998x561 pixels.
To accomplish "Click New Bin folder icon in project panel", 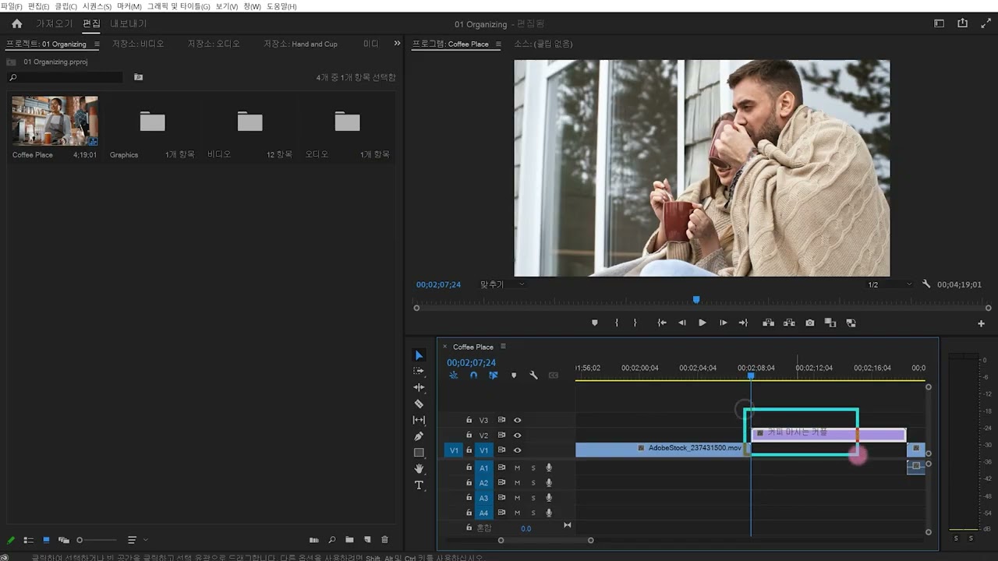I will pos(349,540).
